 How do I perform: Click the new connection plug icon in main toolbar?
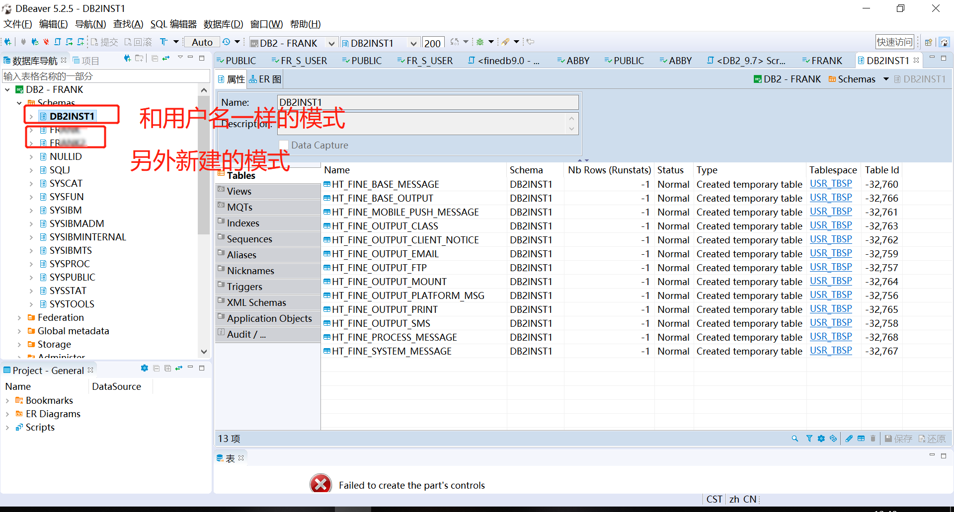coord(7,42)
